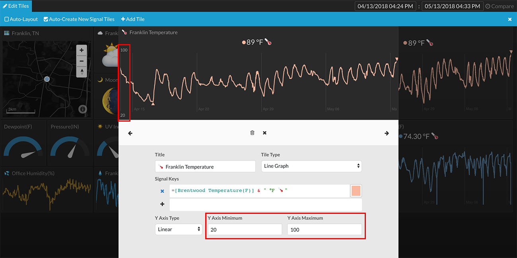The width and height of the screenshot is (517, 258).
Task: Open the Y Axis Type dropdown
Action: 179,229
